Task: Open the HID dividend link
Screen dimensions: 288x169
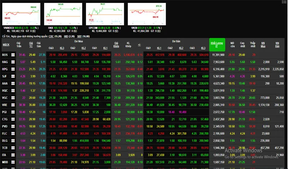Action: [66, 36]
